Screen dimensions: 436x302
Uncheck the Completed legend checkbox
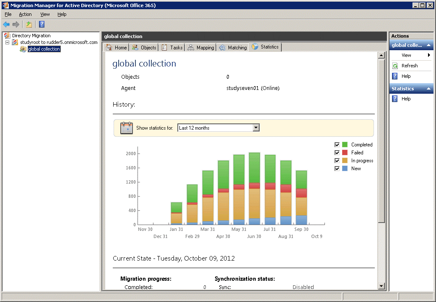pyautogui.click(x=337, y=145)
